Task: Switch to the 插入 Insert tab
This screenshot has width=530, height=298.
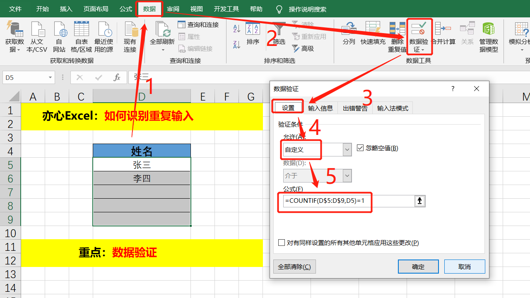Action: 66,9
